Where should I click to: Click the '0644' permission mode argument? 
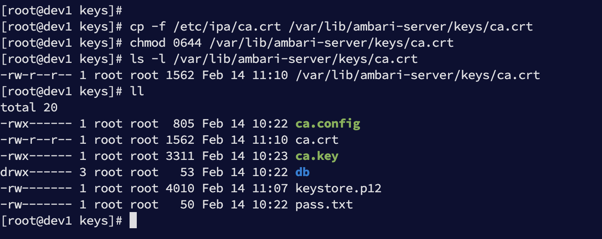pyautogui.click(x=188, y=43)
